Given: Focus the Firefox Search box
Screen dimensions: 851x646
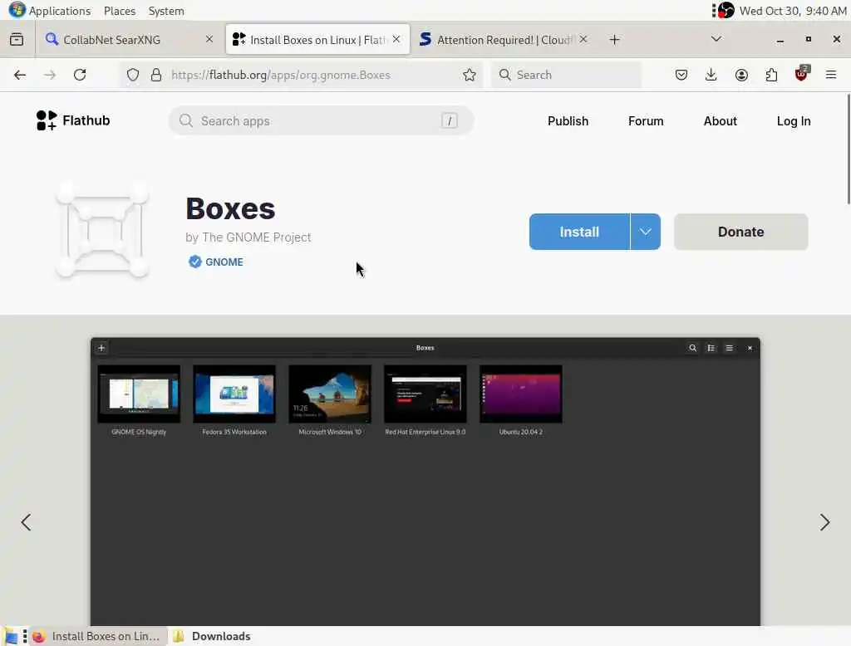Looking at the screenshot, I should point(566,75).
